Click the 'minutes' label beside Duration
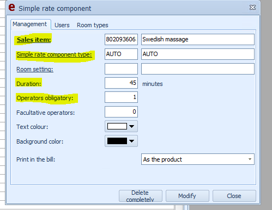The height and width of the screenshot is (210, 272). (153, 84)
